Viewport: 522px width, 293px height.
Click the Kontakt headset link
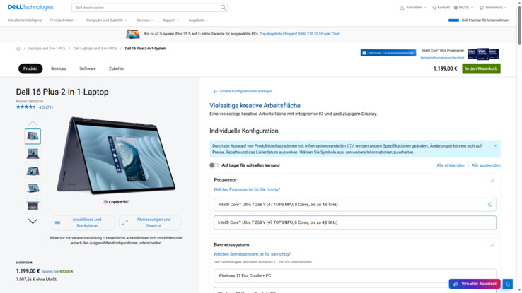pos(441,8)
